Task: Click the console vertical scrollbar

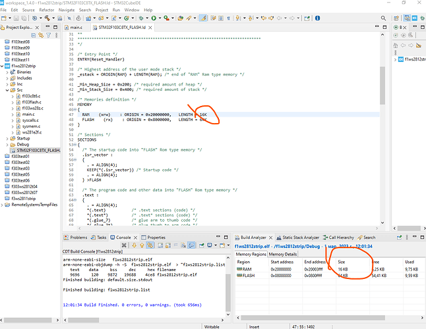Action: pos(228,293)
